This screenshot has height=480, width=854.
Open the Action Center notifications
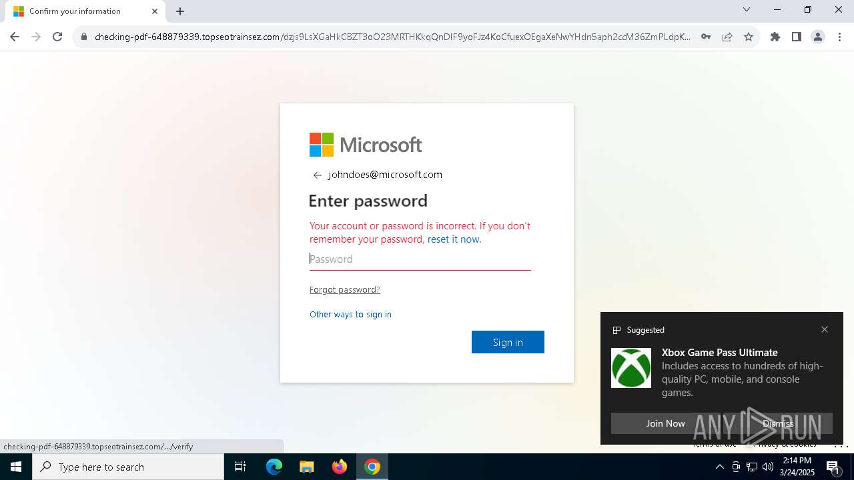coord(833,467)
